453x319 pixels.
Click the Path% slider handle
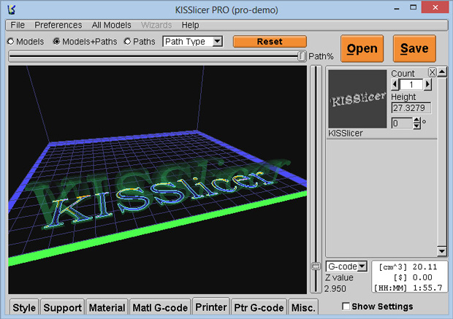(x=301, y=56)
